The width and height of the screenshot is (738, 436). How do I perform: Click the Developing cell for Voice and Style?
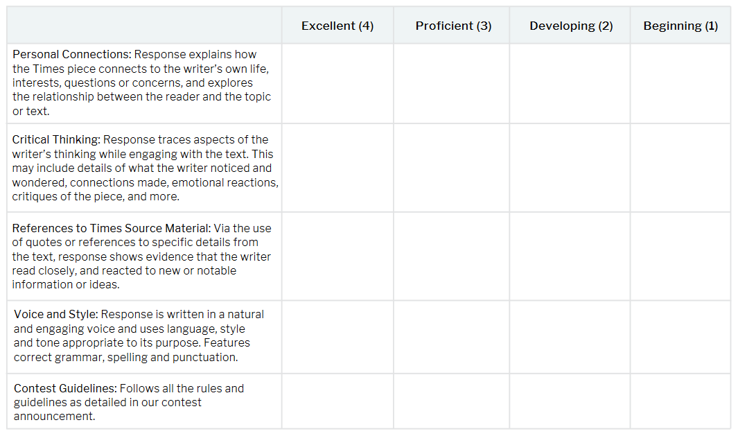pyautogui.click(x=570, y=337)
